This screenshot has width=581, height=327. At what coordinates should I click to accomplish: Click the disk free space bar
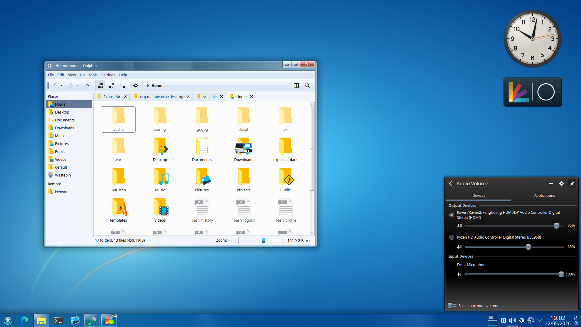[272, 240]
